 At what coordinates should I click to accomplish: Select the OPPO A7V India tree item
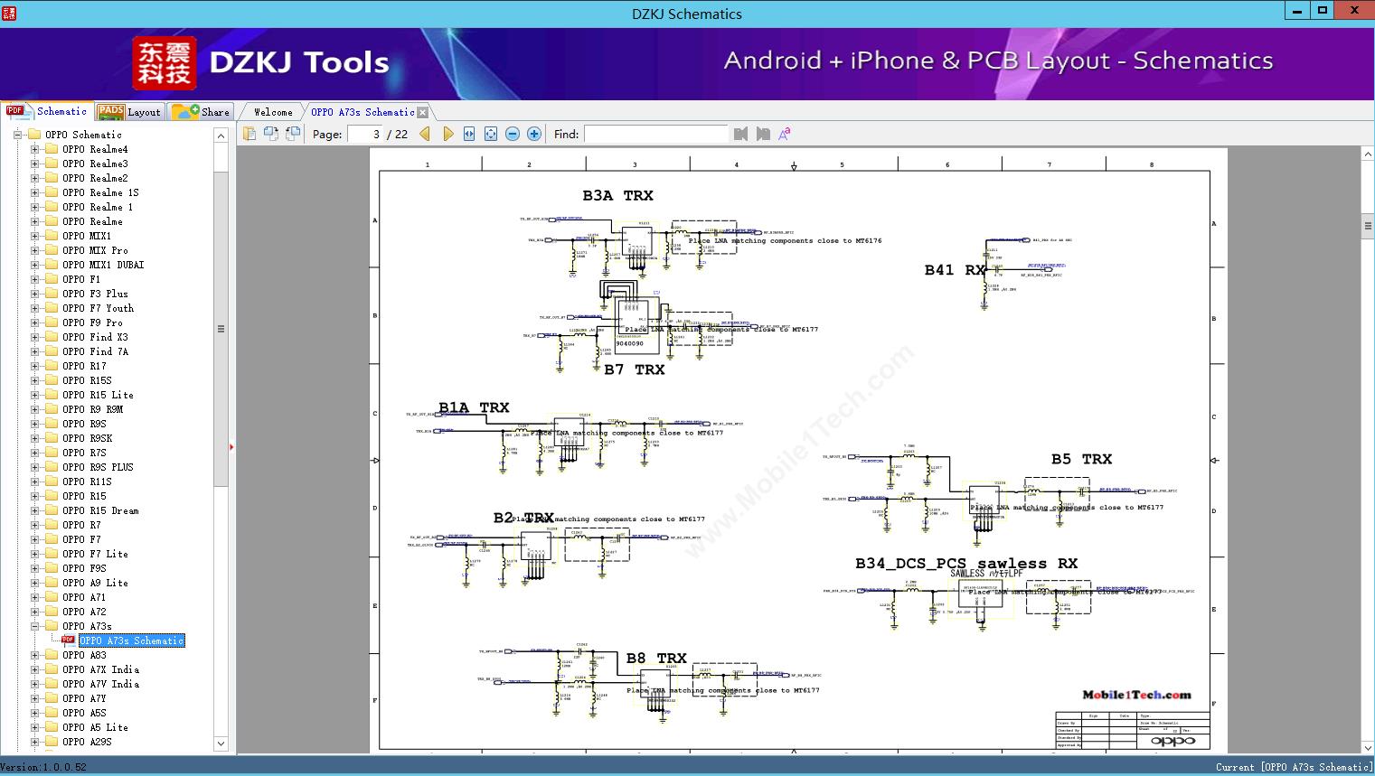click(x=100, y=684)
